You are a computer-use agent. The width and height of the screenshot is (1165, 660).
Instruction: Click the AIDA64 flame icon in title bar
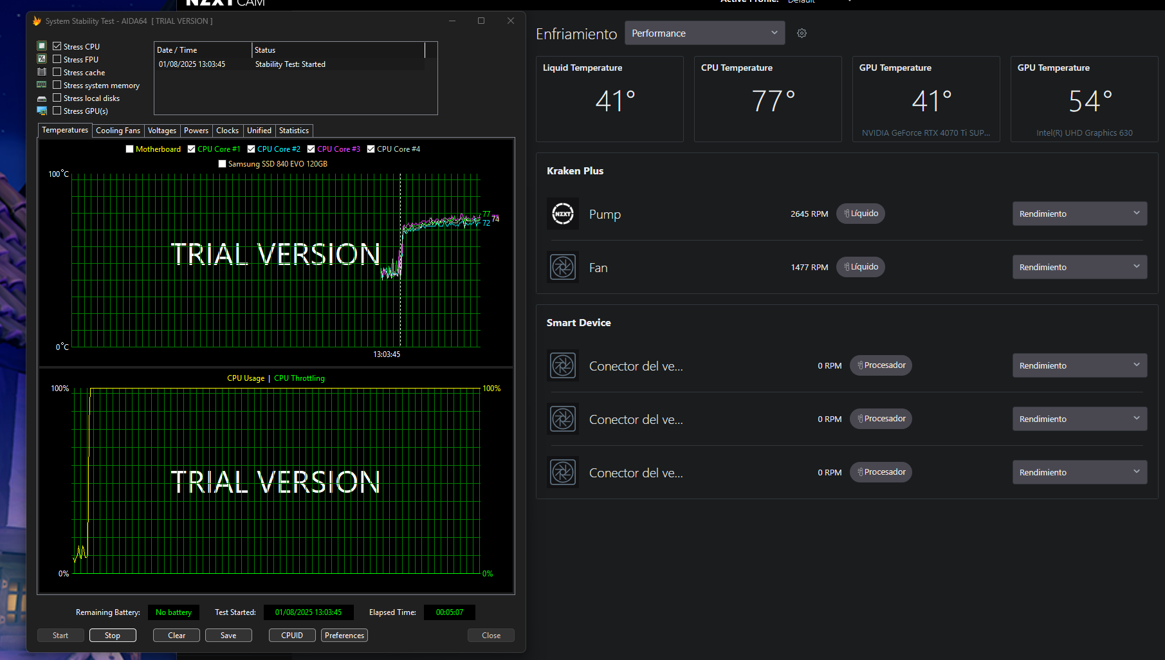tap(37, 21)
